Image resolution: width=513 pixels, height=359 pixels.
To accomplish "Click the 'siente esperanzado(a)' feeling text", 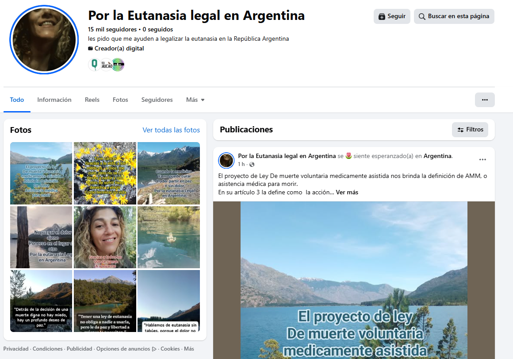I will (x=383, y=156).
